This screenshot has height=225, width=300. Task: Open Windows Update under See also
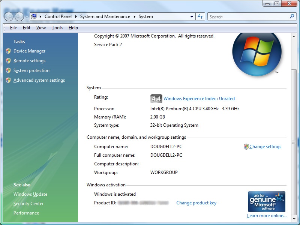point(30,194)
